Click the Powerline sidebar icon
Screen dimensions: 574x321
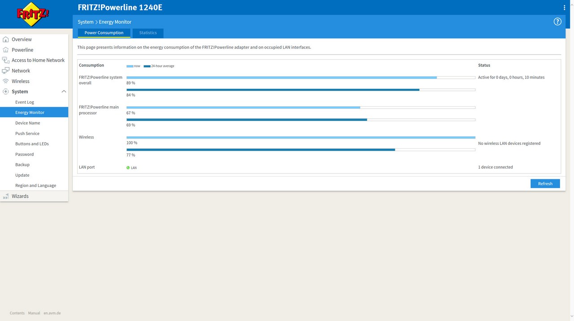5,50
